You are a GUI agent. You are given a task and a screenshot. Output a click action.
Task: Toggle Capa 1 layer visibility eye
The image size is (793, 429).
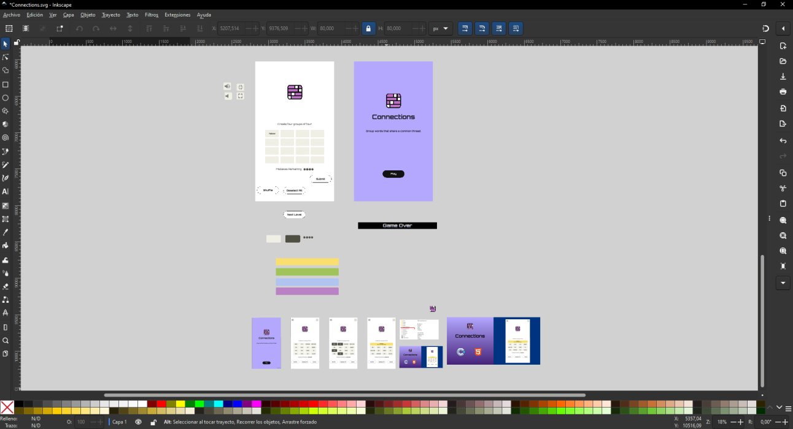[138, 422]
